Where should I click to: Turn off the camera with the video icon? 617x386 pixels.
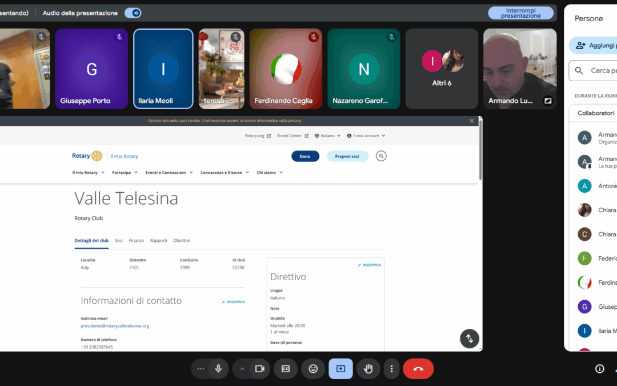[260, 369]
